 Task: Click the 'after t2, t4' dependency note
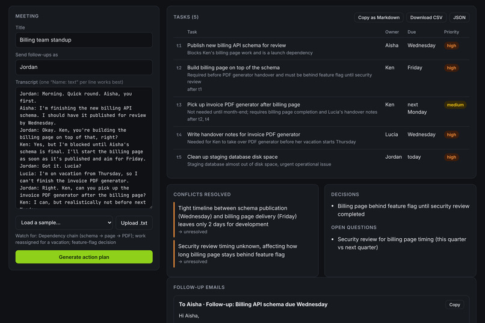(198, 119)
